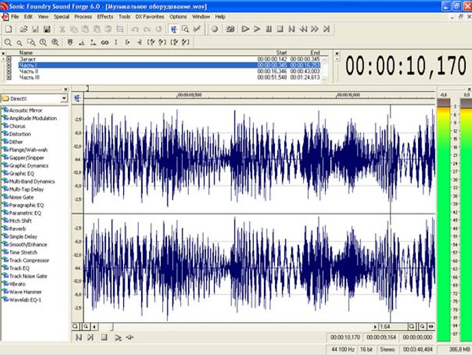Click the 00:00:09,500 ruler marker
Viewport: 472px width, 355px height.
189,95
